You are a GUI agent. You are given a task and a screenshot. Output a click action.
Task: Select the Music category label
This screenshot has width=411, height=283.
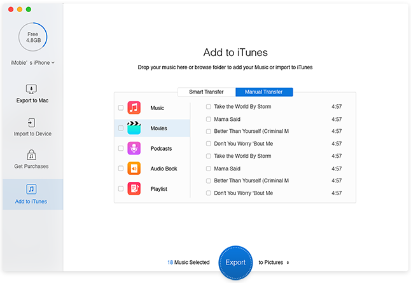pyautogui.click(x=157, y=108)
